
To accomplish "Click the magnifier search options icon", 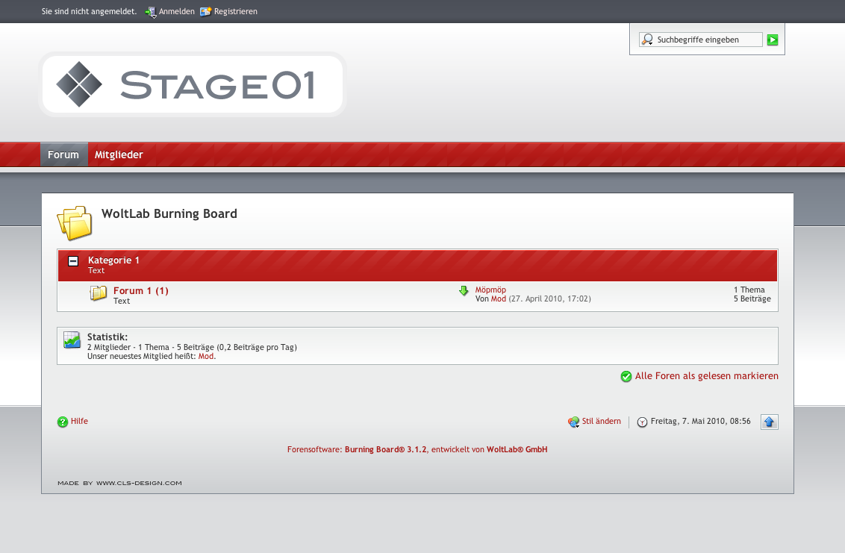I will point(647,40).
